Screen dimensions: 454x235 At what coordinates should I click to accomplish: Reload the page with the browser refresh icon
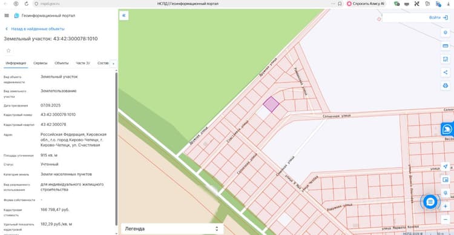point(27,4)
